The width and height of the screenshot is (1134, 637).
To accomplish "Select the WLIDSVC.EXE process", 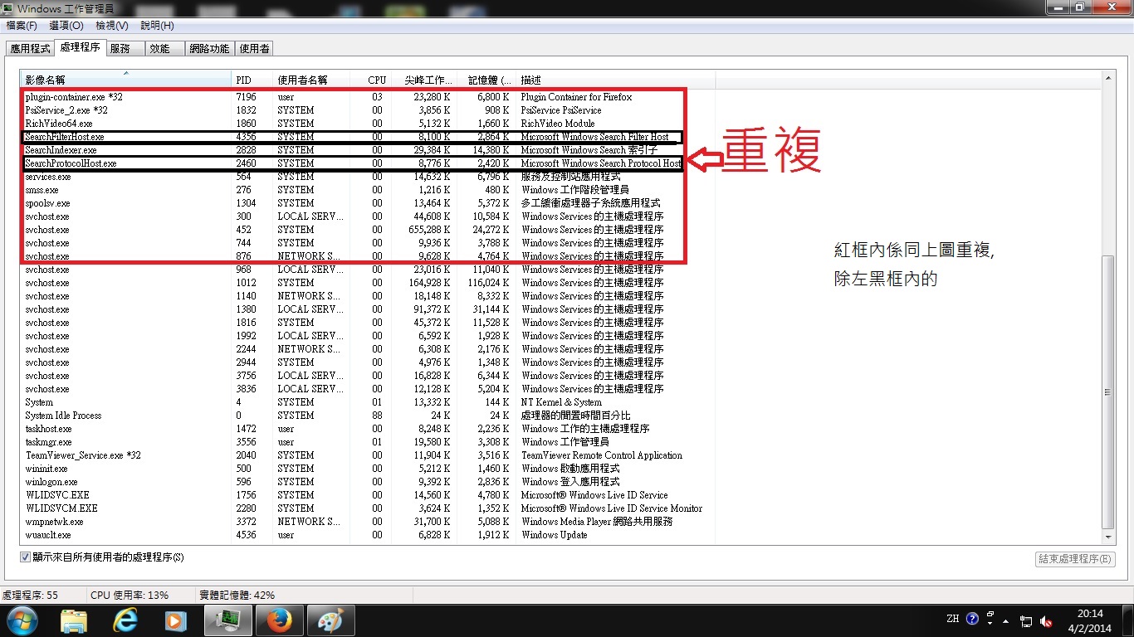I will 368,495.
